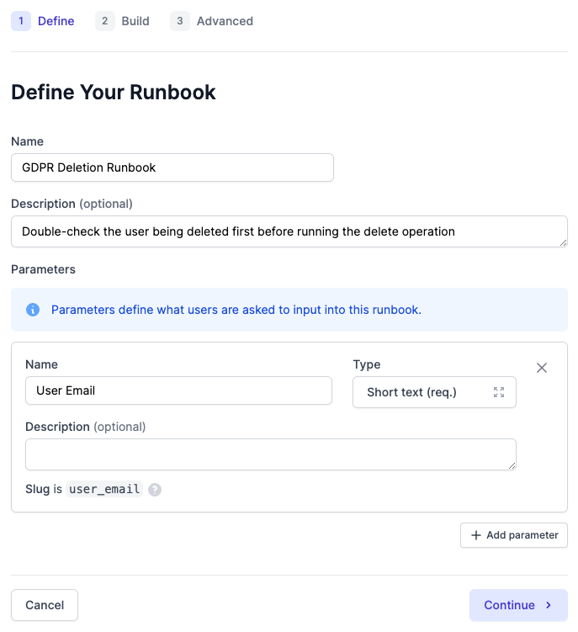Remove the User Email parameter with X icon
578x632 pixels.
(541, 368)
